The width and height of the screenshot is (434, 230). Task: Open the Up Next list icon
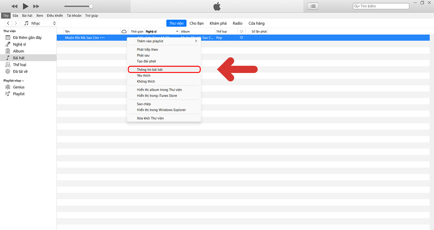click(x=313, y=6)
